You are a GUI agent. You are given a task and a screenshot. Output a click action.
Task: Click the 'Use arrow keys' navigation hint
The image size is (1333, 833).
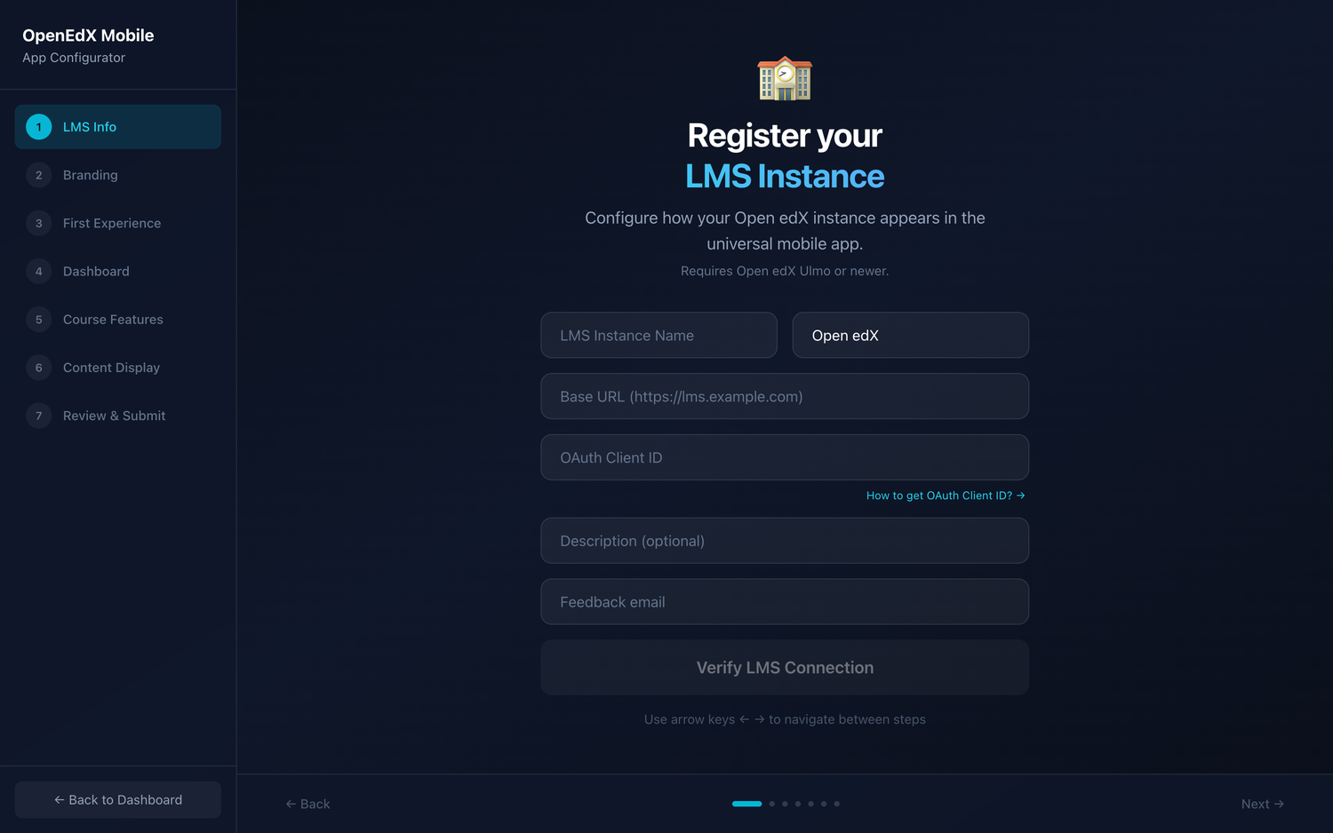click(785, 719)
